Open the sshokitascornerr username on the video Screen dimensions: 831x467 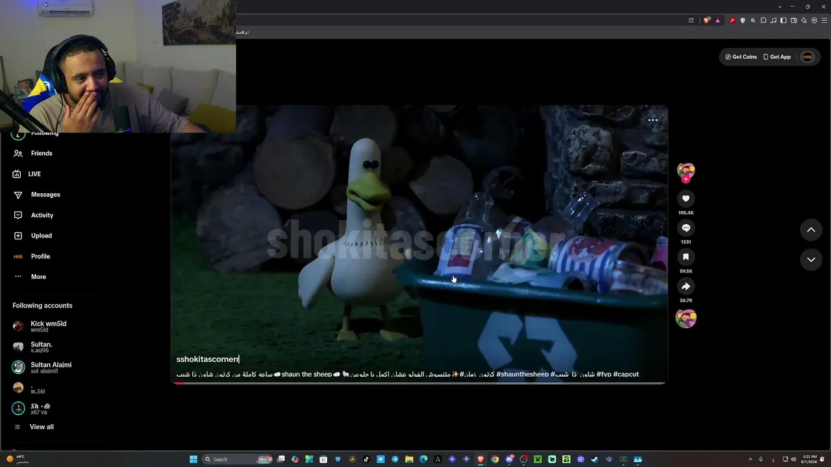click(208, 359)
